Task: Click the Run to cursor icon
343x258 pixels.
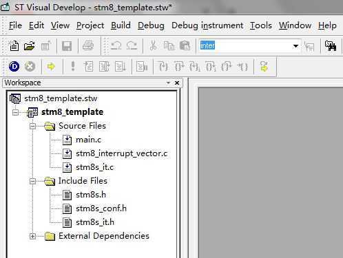Action: click(x=142, y=67)
